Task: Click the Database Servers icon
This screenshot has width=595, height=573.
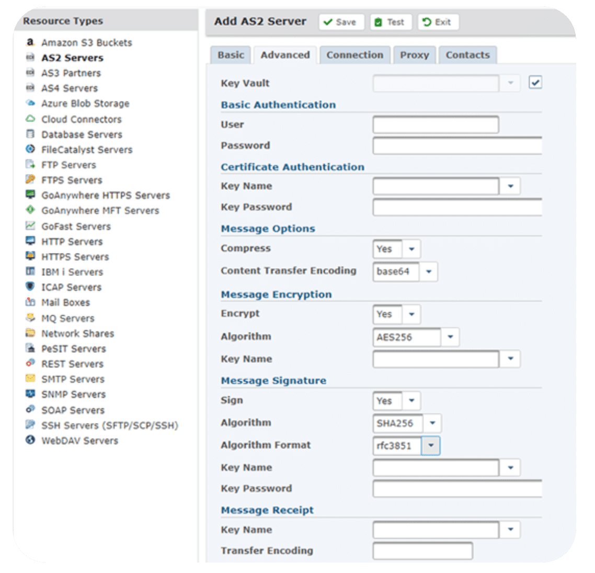Action: (x=30, y=134)
